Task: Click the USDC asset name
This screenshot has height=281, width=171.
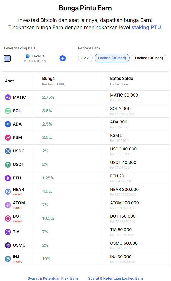Action: point(18,151)
